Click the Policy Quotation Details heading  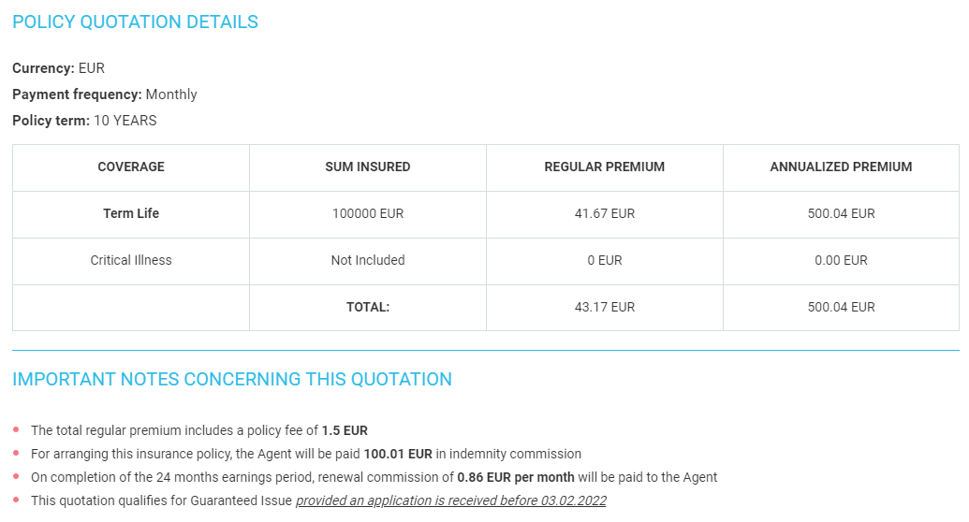click(x=135, y=22)
